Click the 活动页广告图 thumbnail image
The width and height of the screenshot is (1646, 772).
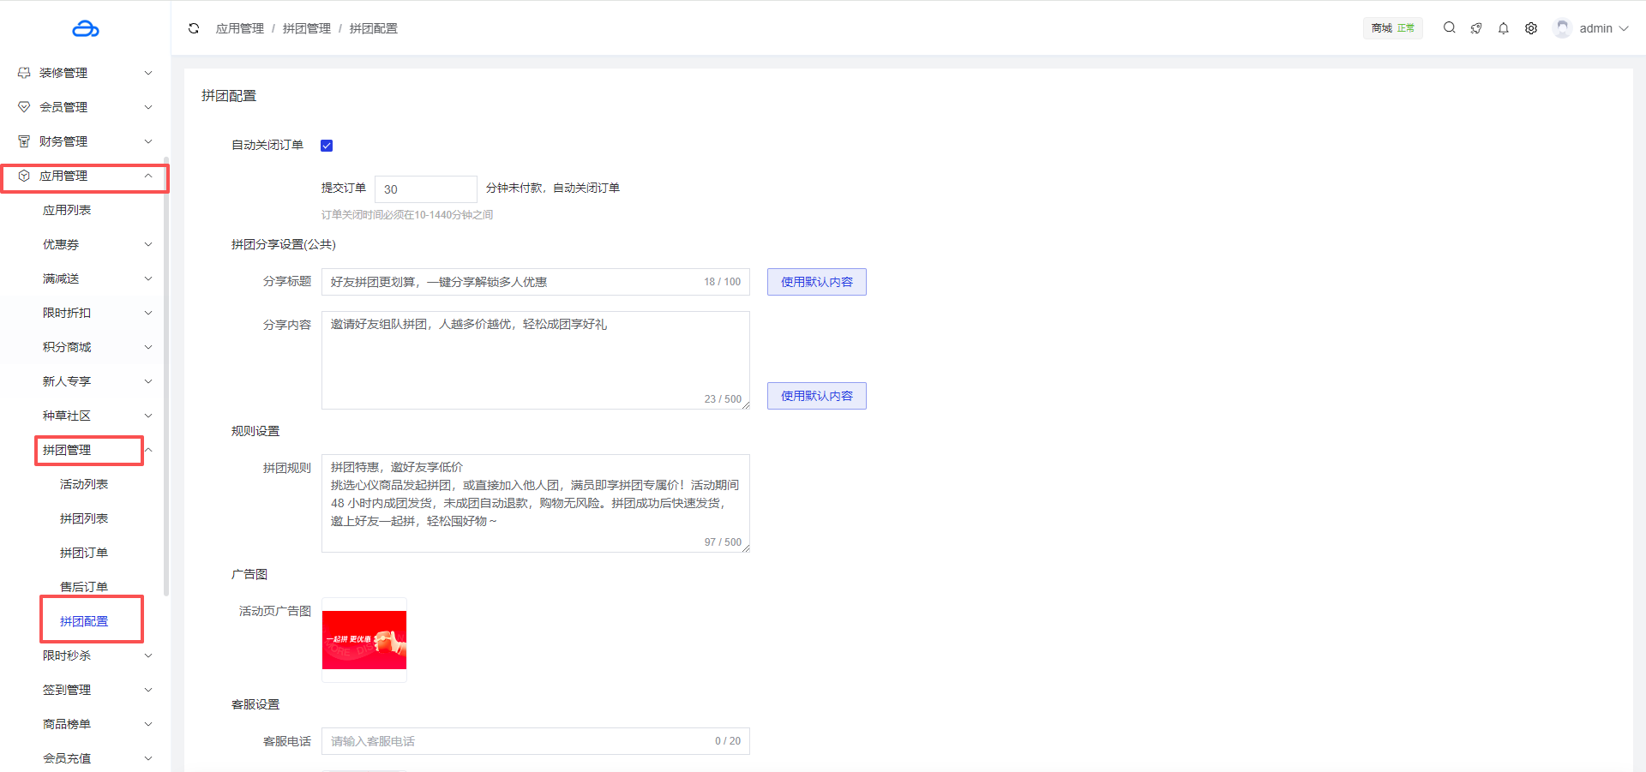point(364,640)
